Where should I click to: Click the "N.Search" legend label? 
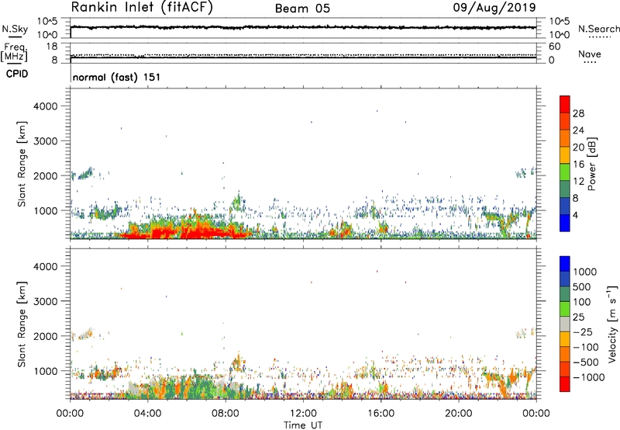coord(598,29)
